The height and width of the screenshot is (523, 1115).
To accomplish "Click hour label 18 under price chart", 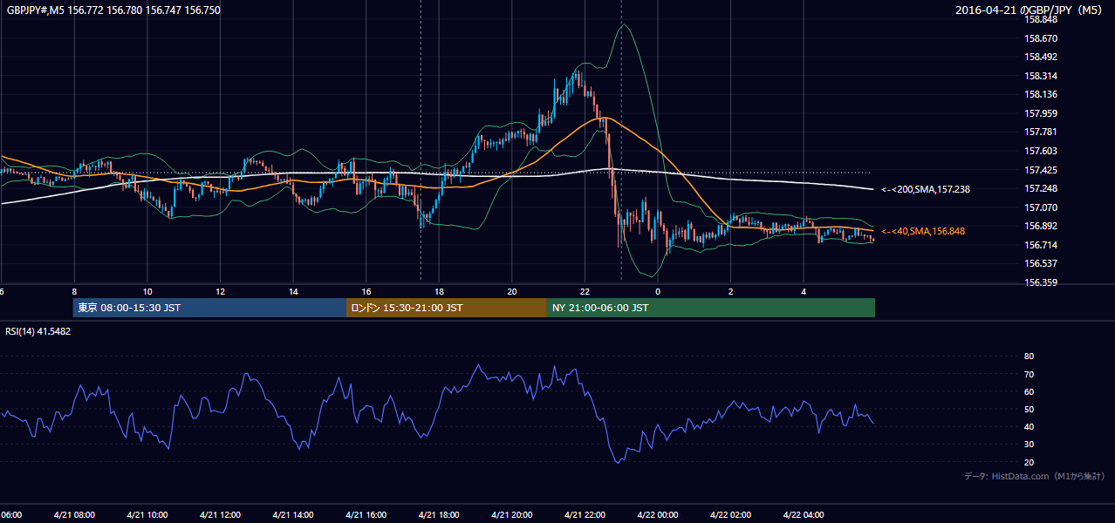I will pos(439,291).
